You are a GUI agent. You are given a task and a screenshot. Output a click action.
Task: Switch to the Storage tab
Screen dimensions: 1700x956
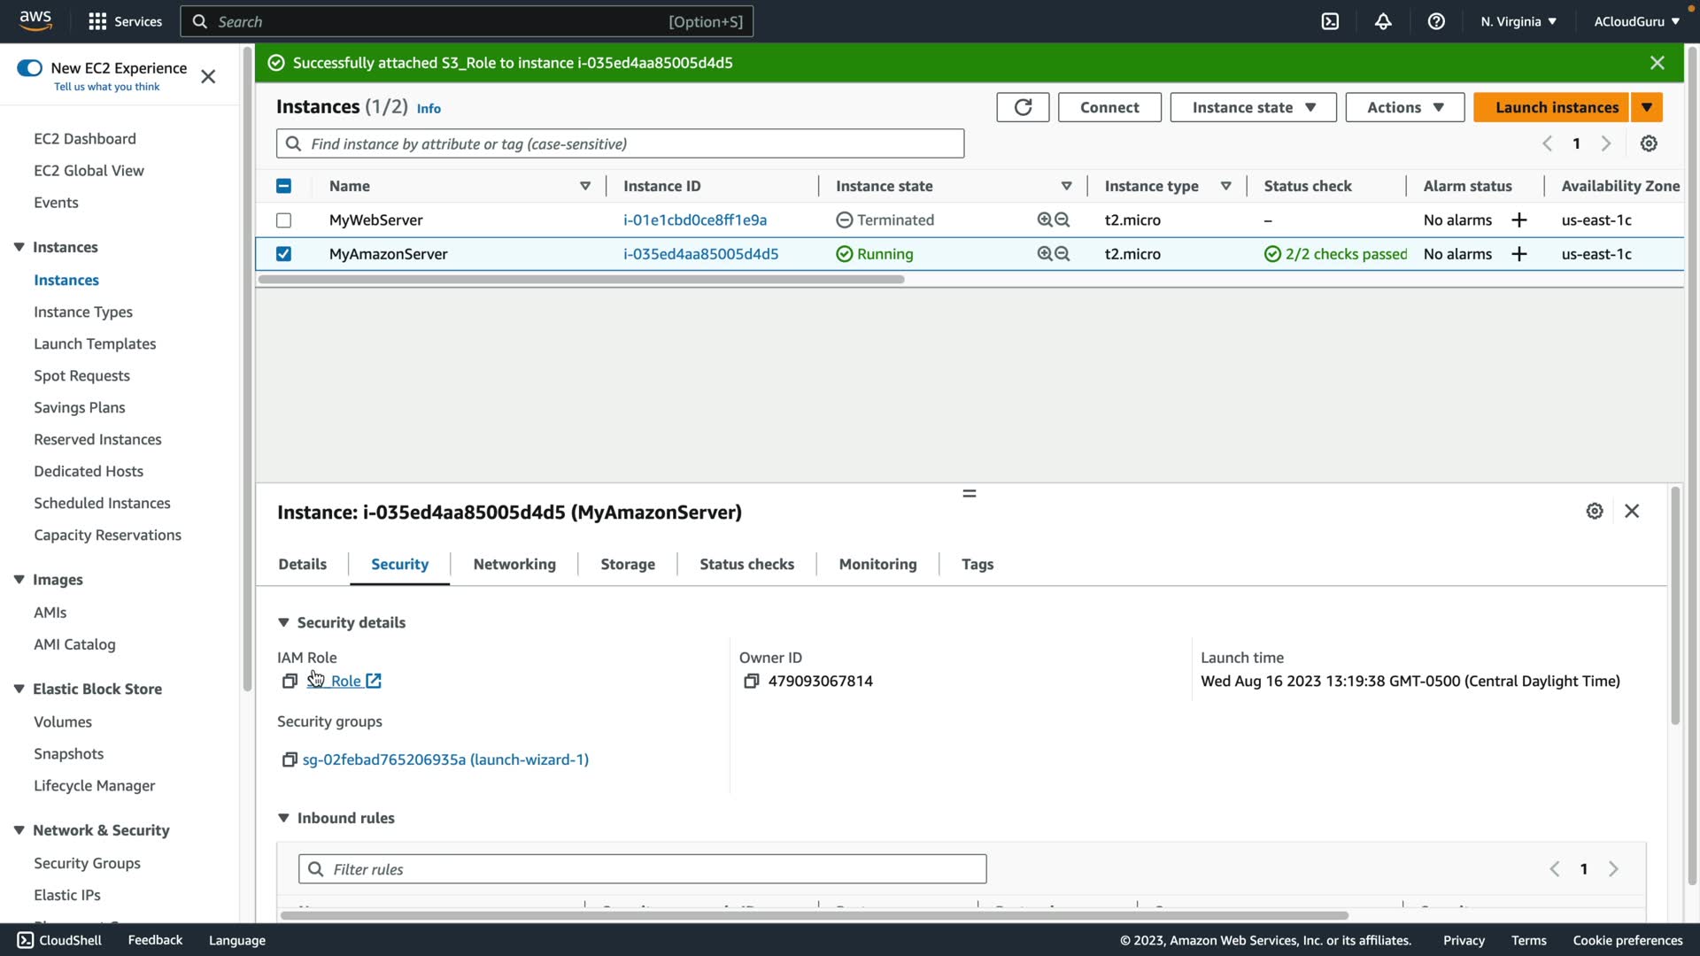(628, 564)
